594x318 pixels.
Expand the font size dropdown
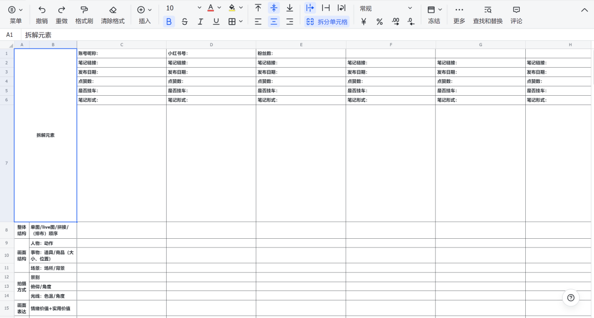tap(199, 8)
